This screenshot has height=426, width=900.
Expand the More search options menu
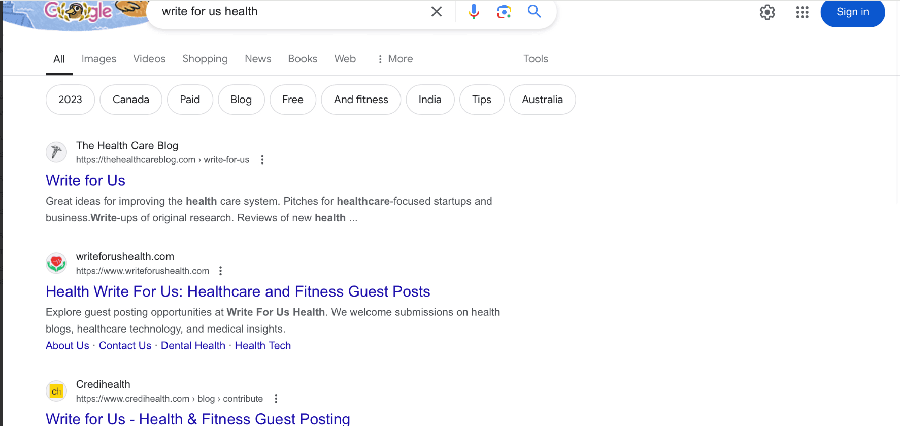(395, 59)
